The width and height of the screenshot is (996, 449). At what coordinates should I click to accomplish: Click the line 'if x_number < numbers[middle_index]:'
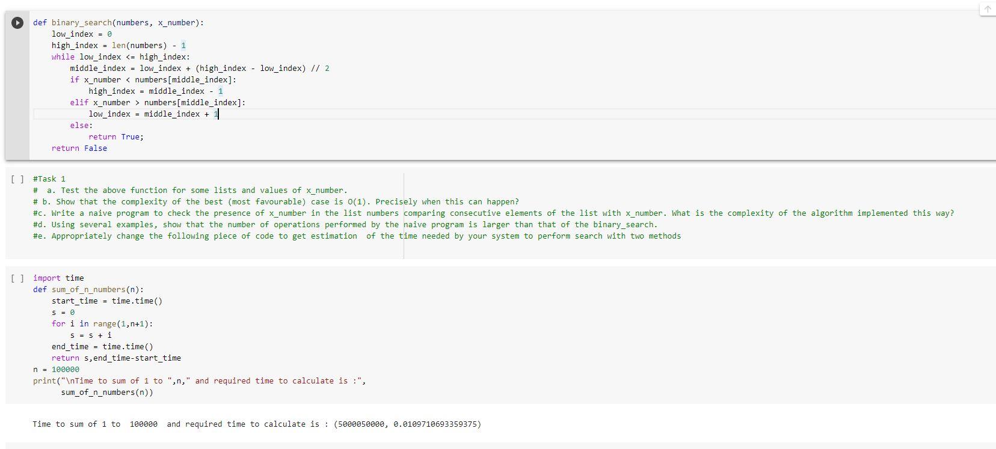(x=153, y=80)
